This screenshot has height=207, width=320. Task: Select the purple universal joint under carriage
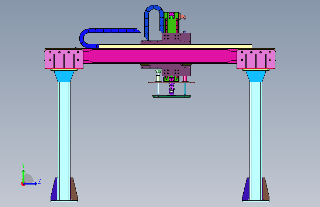(x=172, y=89)
